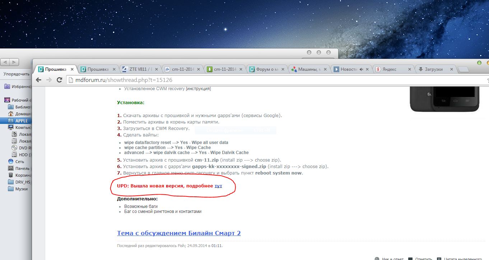
Task: Open the 'тут' new version link
Action: click(218, 186)
